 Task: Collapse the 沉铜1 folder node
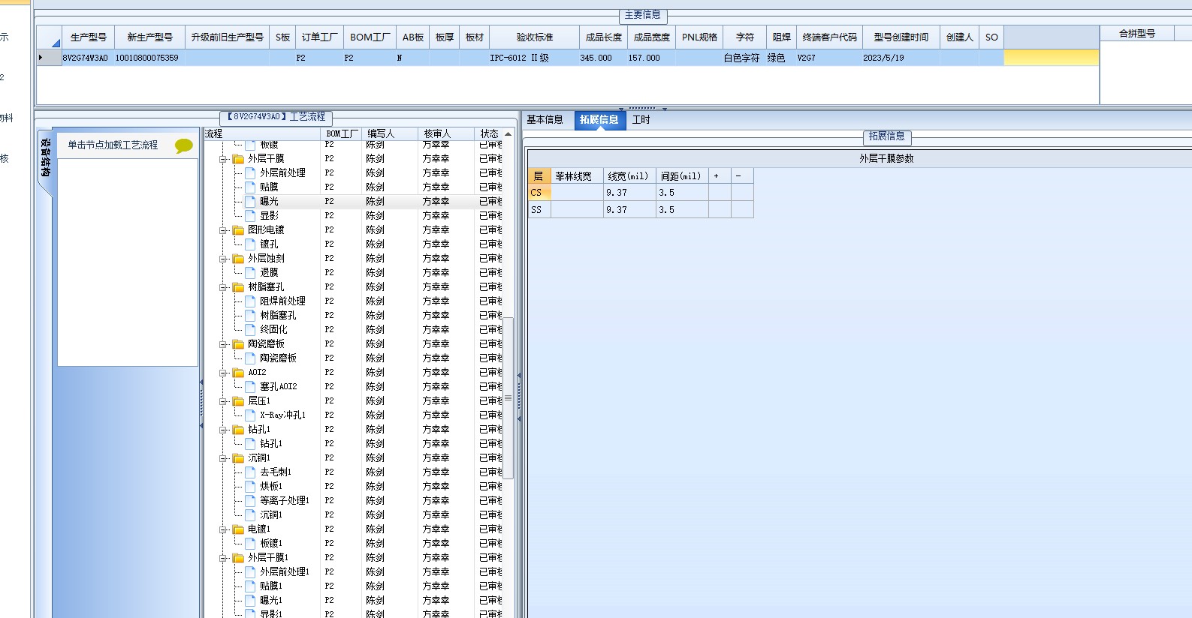[223, 458]
